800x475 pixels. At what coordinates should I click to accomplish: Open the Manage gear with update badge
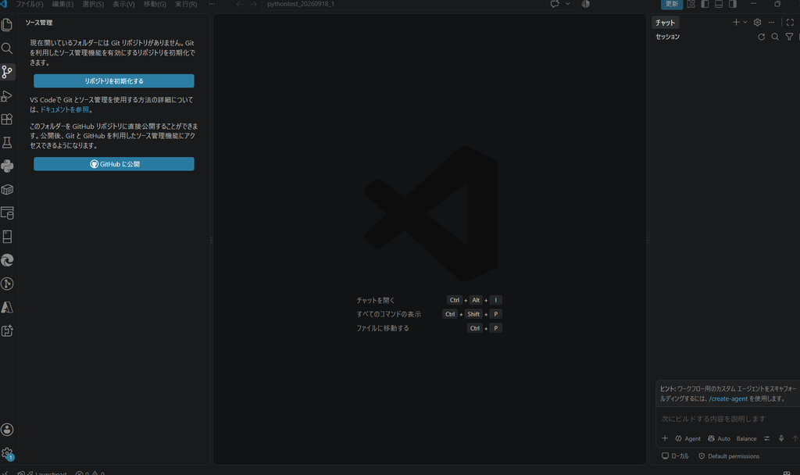(7, 453)
